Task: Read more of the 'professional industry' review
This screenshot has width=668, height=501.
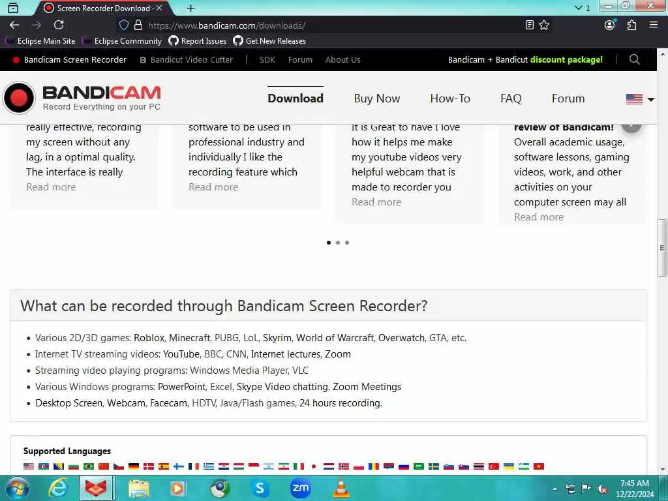Action: 213,187
